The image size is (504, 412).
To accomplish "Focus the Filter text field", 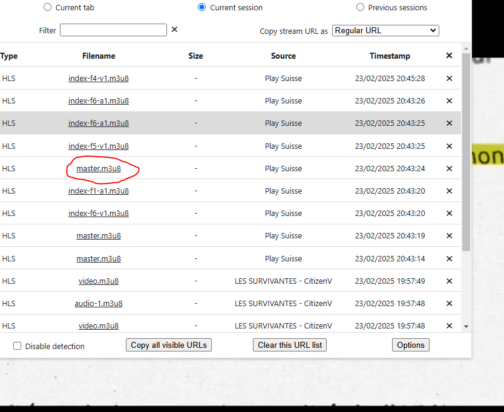I will pos(114,30).
